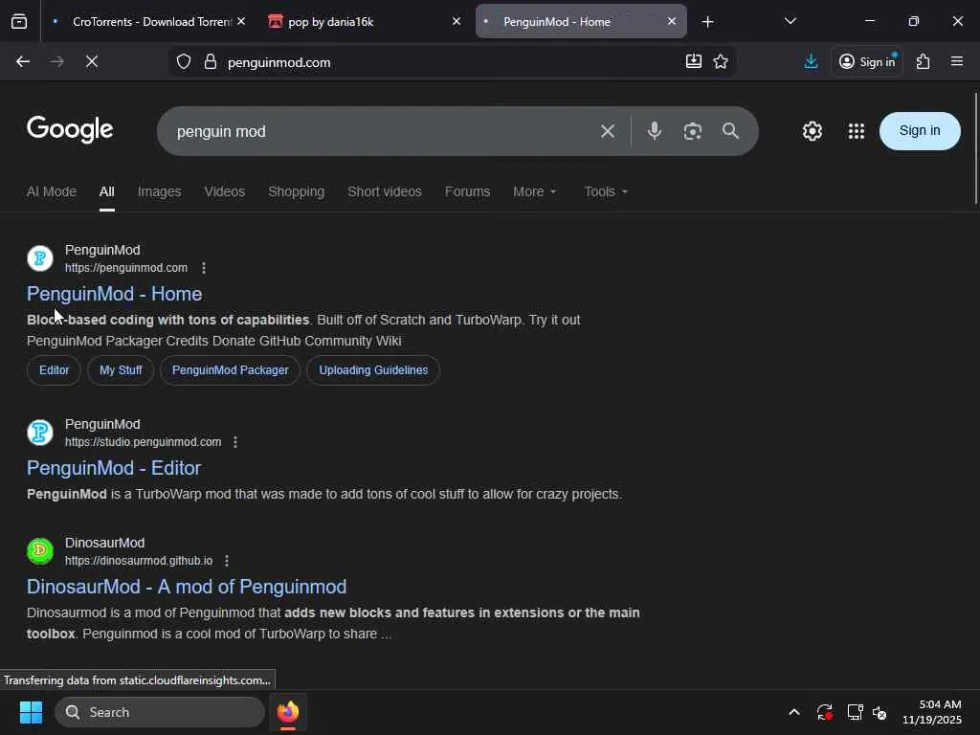980x735 pixels.
Task: Close the PenguinMod - Home tab
Action: 671,21
